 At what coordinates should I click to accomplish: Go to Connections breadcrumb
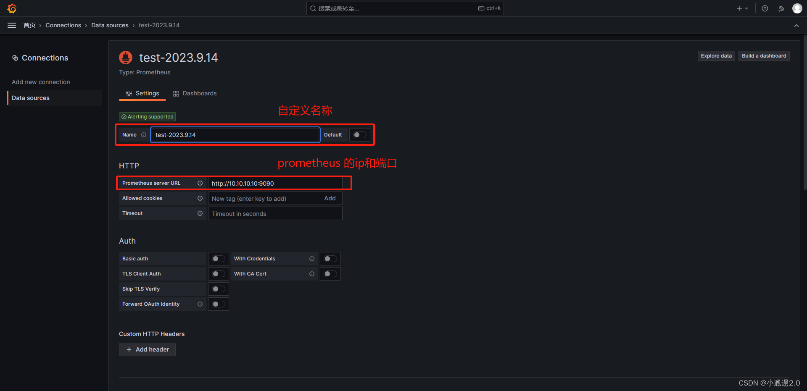tap(63, 25)
